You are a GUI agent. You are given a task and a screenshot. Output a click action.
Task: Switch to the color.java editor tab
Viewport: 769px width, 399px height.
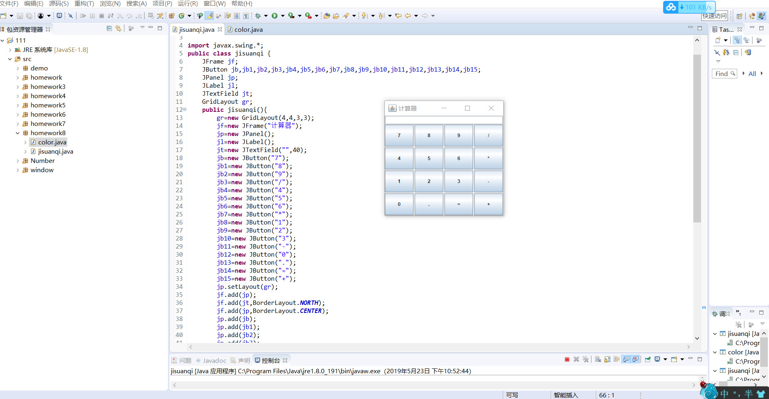point(248,29)
